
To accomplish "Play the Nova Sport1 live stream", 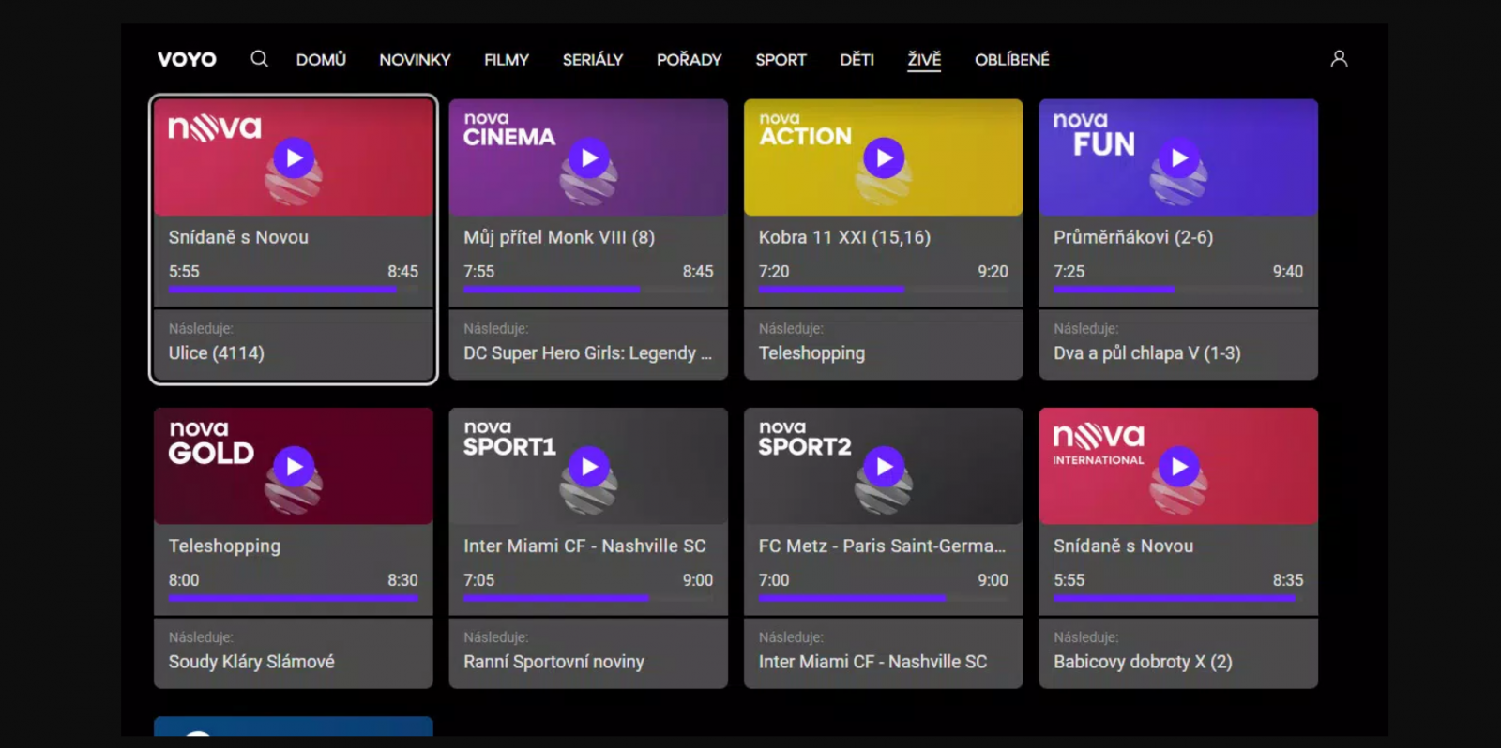I will click(589, 466).
